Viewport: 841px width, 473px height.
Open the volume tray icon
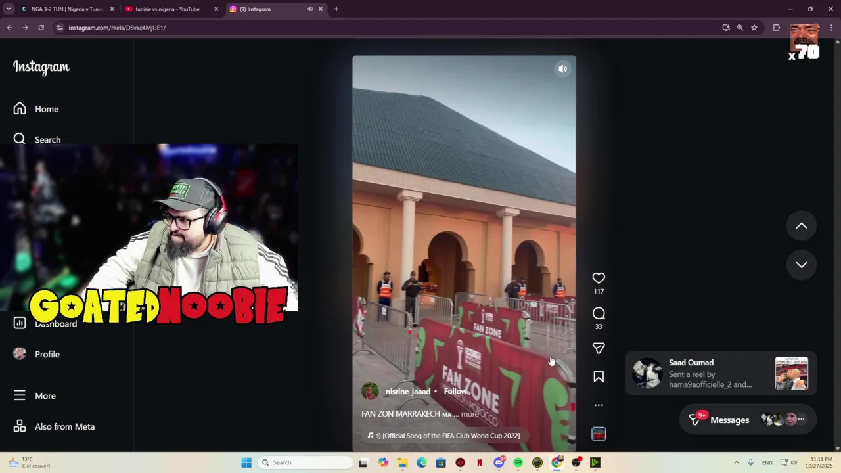coord(794,462)
